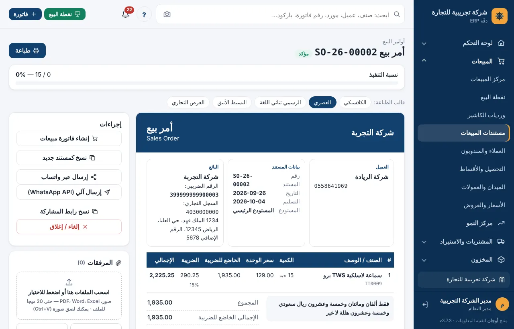
Task: Open نقطة البيع sidebar submenu item
Action: (x=464, y=97)
